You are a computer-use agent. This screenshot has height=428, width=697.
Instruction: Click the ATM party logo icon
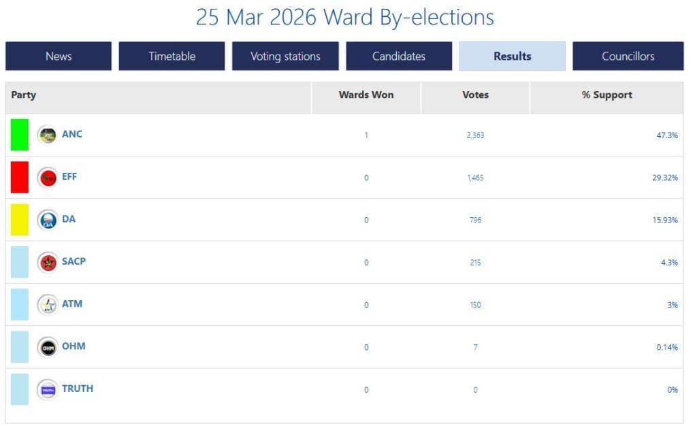pyautogui.click(x=48, y=305)
